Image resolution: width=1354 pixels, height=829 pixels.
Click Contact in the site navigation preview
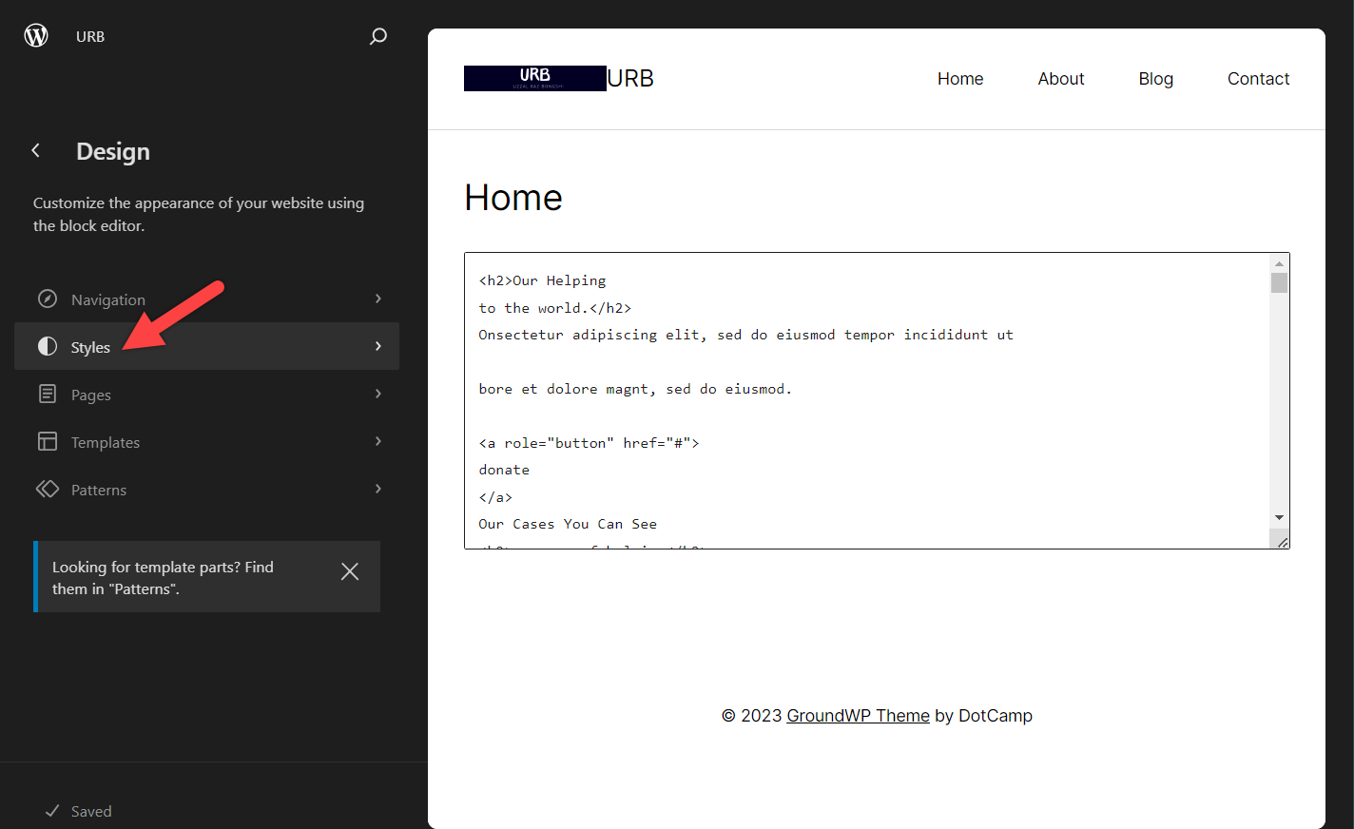pos(1258,78)
